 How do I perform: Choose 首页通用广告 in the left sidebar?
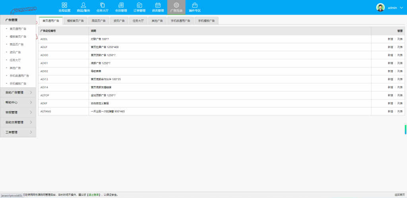coord(18,29)
